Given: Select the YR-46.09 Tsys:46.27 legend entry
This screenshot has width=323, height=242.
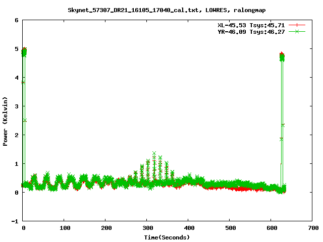Looking at the screenshot, I should click(251, 32).
